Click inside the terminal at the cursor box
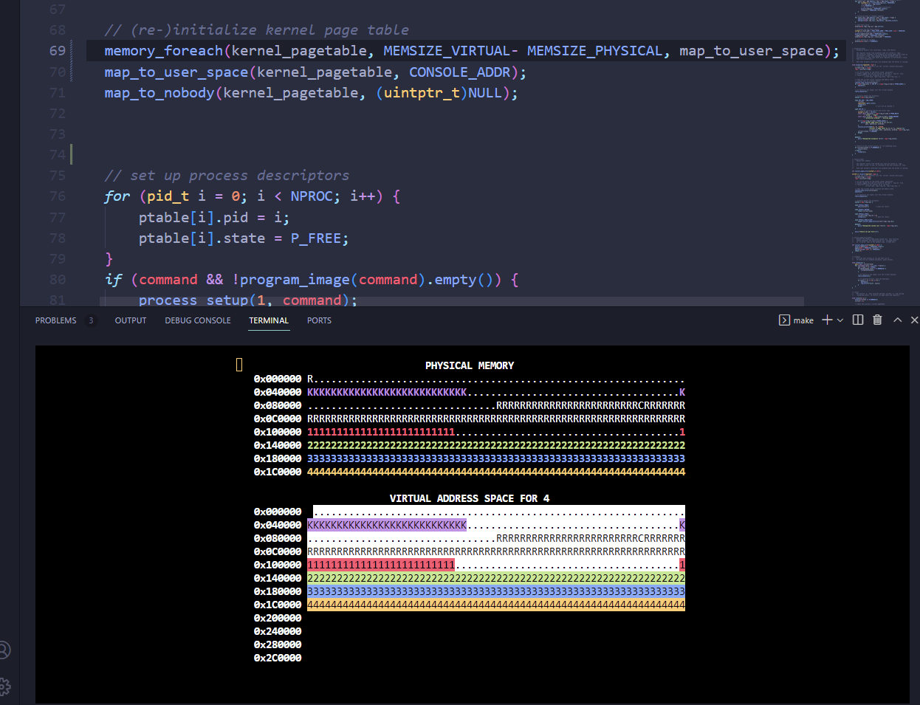The width and height of the screenshot is (920, 705). tap(239, 365)
